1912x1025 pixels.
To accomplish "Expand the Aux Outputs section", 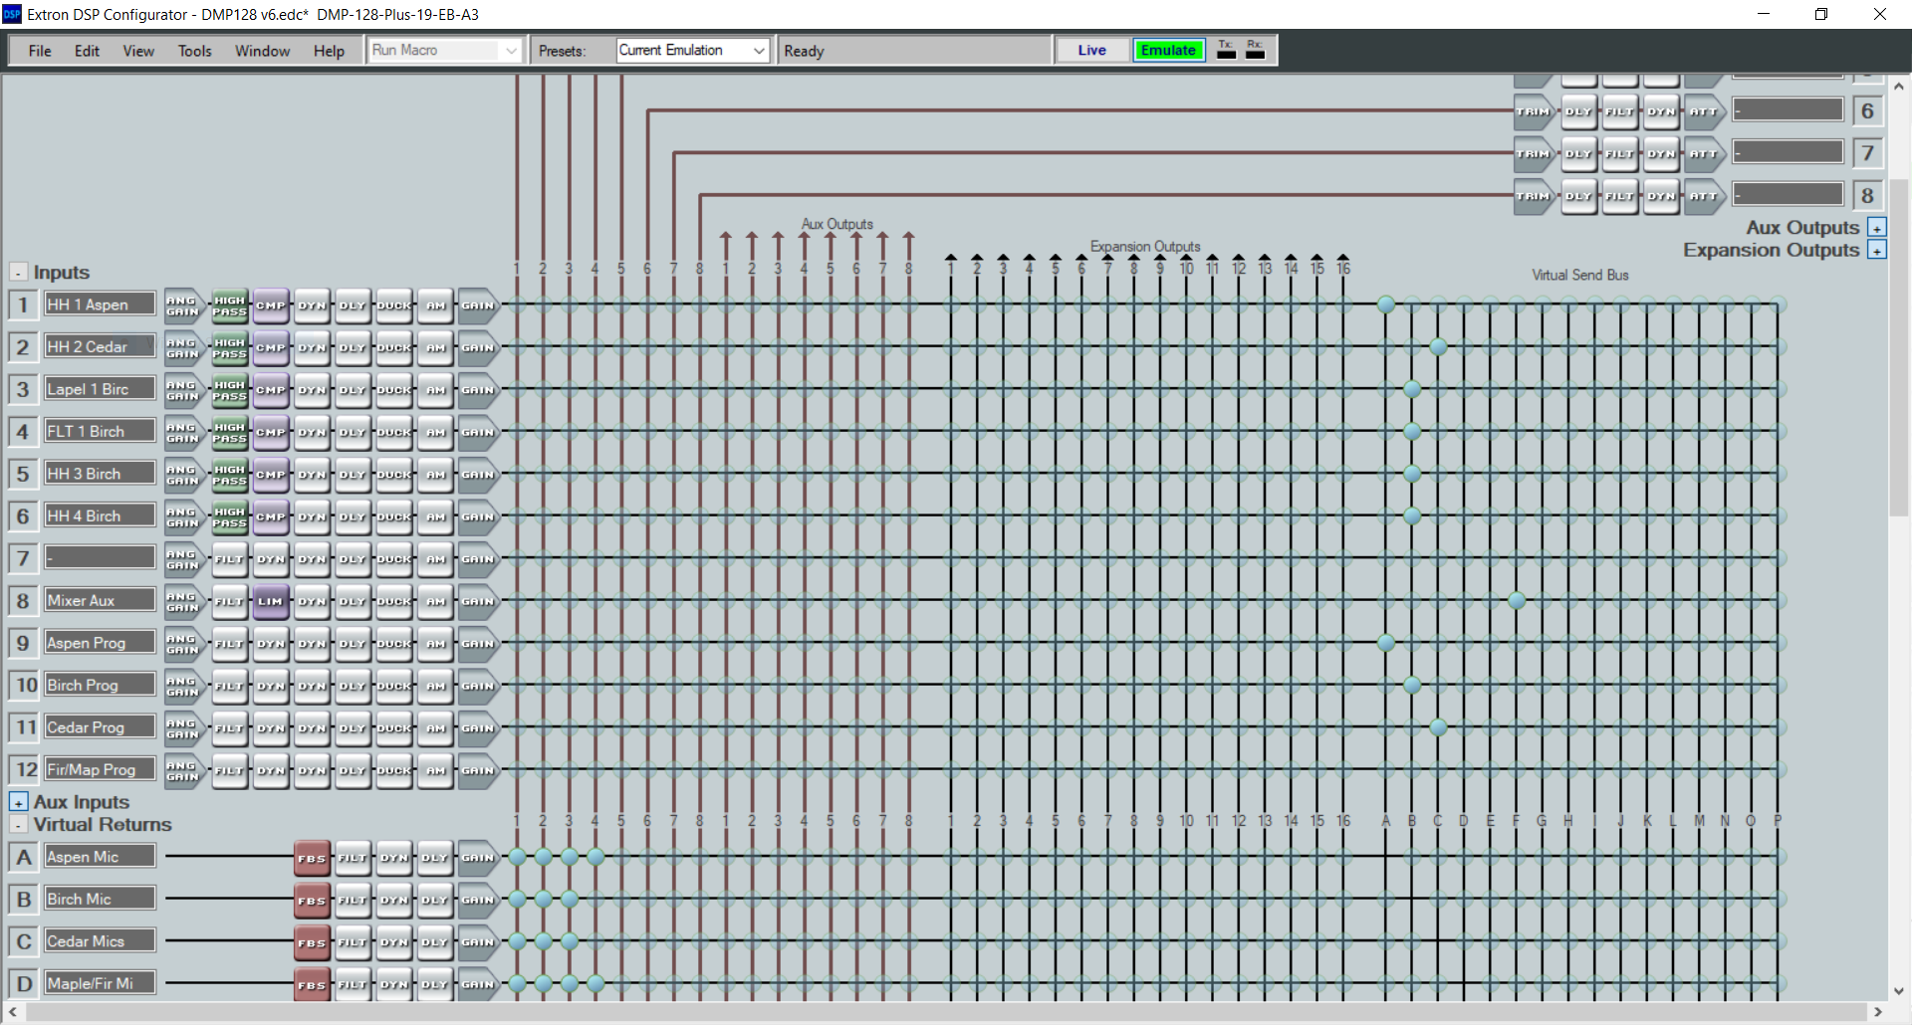I will (1877, 228).
